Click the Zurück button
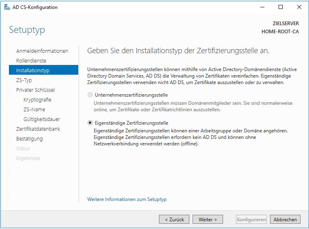Screen dimensions: 309x229 point(174,219)
